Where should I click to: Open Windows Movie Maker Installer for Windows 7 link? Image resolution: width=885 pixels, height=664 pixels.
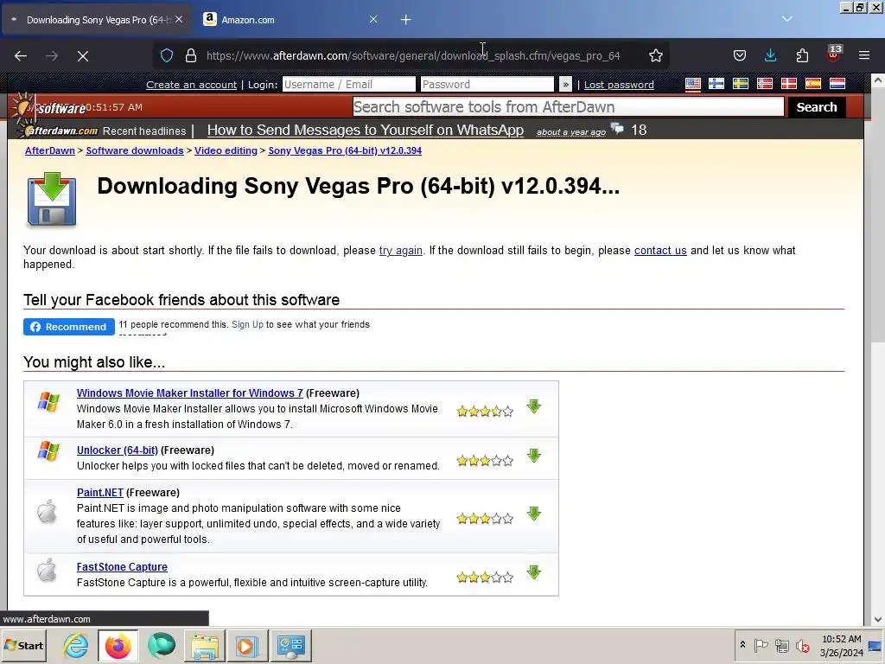(x=189, y=393)
